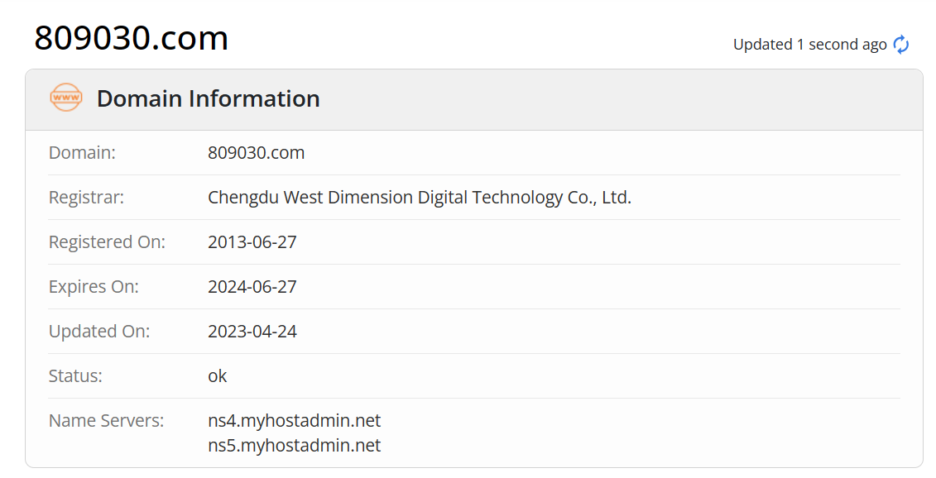Click the Expires On date 2024-06-27
Viewport: 936px width, 478px height.
point(251,286)
